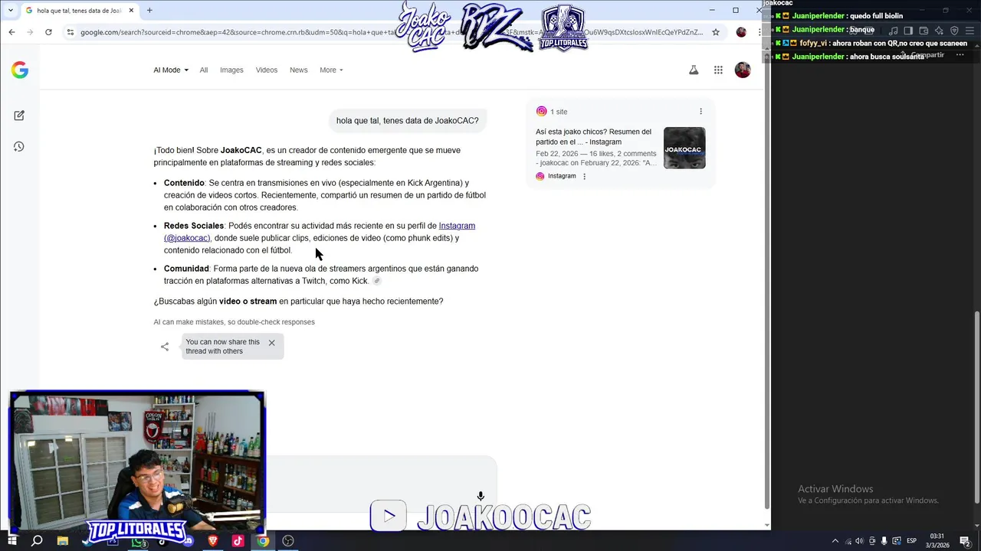Viewport: 981px width, 551px height.
Task: Open the Chrome tab search dropdown
Action: [10, 10]
